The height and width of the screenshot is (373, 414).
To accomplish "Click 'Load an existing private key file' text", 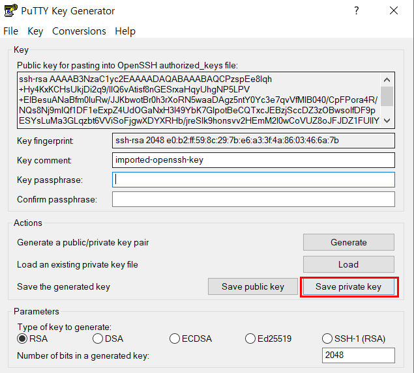I will [x=78, y=265].
